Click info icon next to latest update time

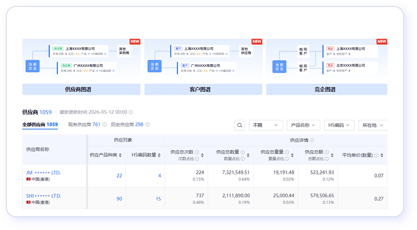[x=131, y=112]
